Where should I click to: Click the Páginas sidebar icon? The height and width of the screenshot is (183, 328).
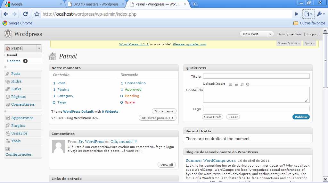[x=8, y=97]
